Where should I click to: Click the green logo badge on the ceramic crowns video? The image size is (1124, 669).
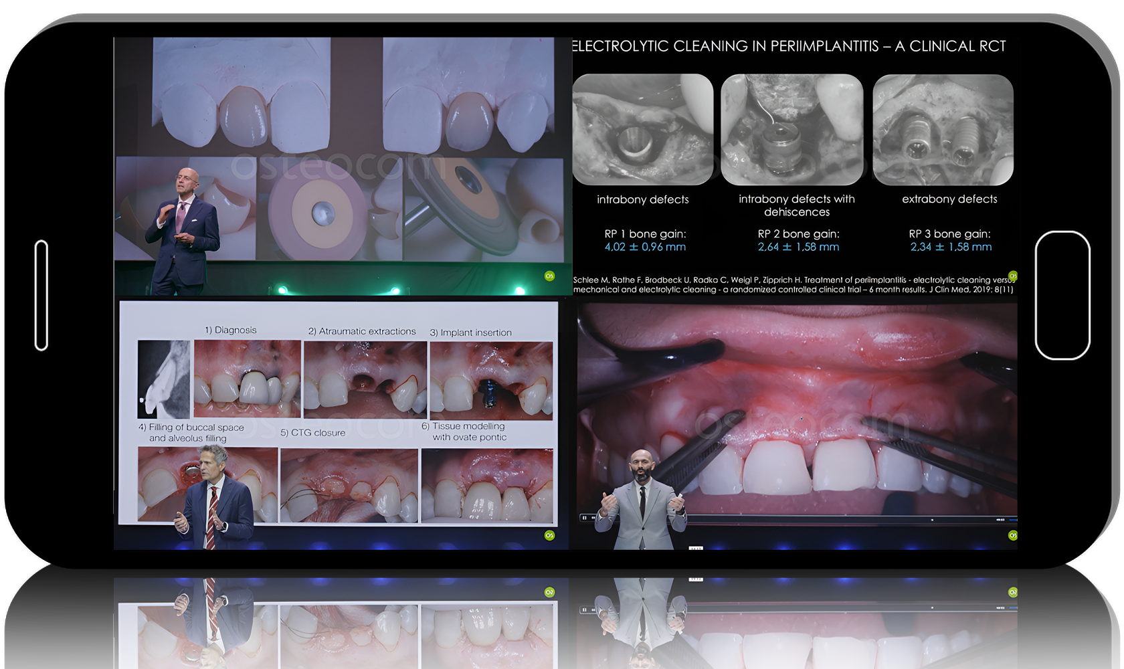coord(549,276)
